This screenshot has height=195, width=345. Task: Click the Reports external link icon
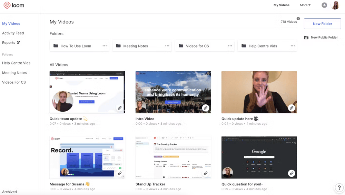[x=18, y=42]
